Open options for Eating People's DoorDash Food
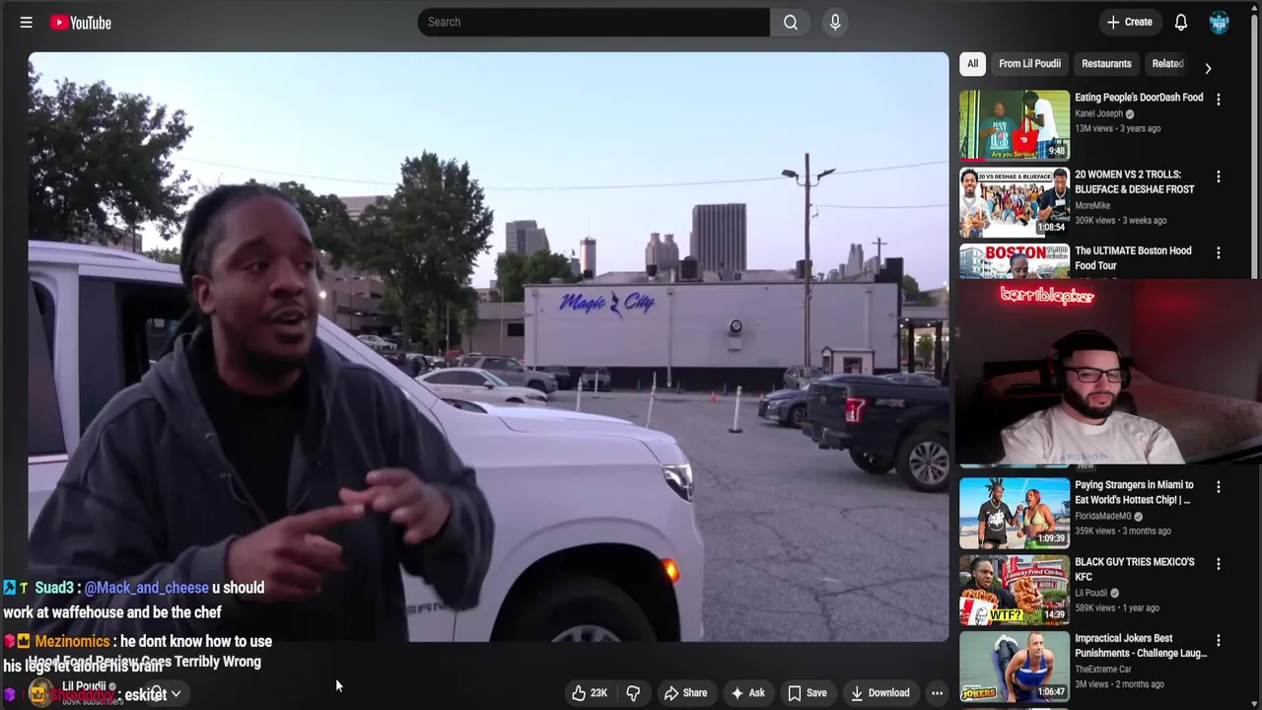 coord(1219,100)
